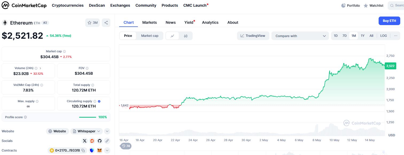Viewport: 404px width, 155px height.
Task: Copy the contract address 0×2170...f933f8
Action: click(83, 150)
